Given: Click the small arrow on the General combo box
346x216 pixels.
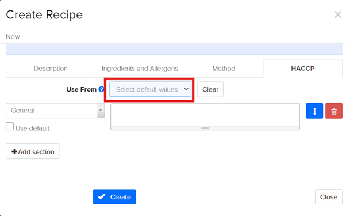Looking at the screenshot, I should 101,111.
